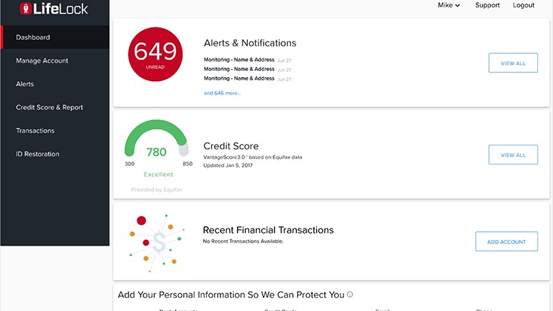The width and height of the screenshot is (553, 311).
Task: Click View All for Credit Score
Action: (513, 155)
